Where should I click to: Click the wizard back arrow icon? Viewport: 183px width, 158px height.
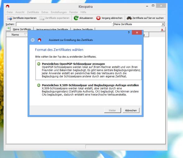(33, 40)
